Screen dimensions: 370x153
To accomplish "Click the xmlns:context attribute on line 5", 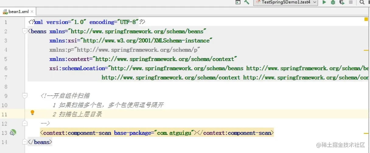I will 143,59.
